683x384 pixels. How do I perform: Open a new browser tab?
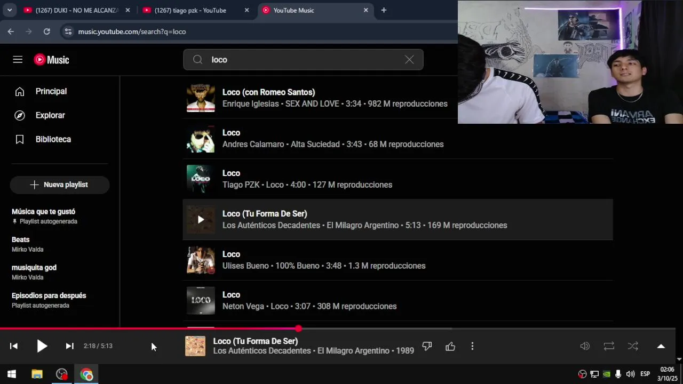click(384, 10)
